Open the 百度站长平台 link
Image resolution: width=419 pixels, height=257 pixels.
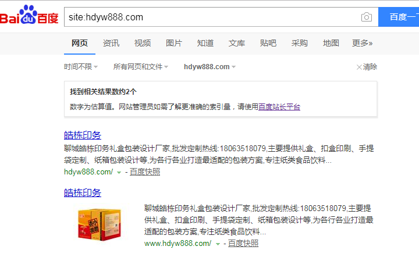[x=279, y=107]
